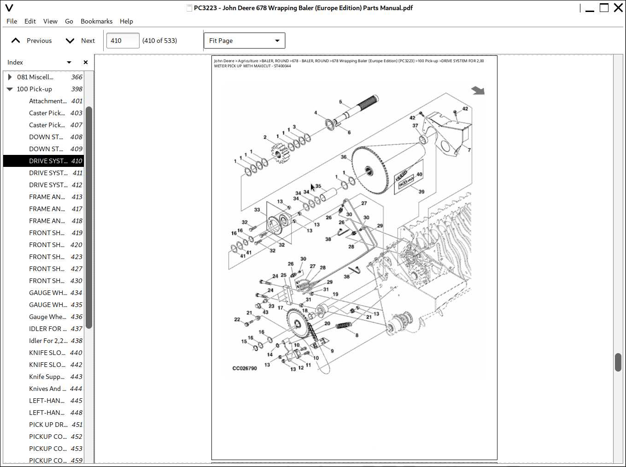
Task: Open the Help menu
Action: click(126, 21)
